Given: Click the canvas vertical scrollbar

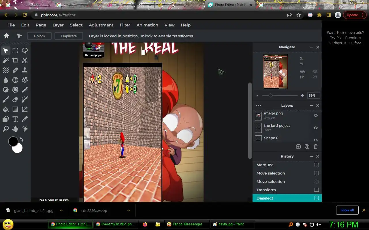Looking at the screenshot, I should point(250,121).
